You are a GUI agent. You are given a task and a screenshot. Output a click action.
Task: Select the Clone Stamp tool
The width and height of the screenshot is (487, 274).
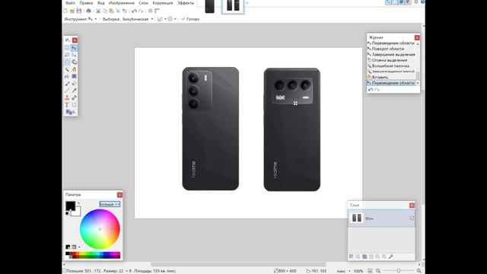[x=67, y=98]
